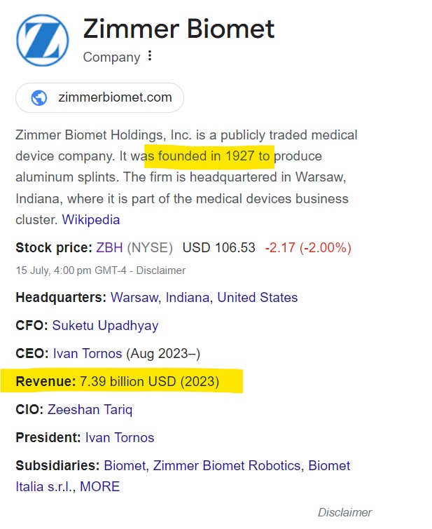
Task: Select the President Ivan Tornos link
Action: point(120,438)
